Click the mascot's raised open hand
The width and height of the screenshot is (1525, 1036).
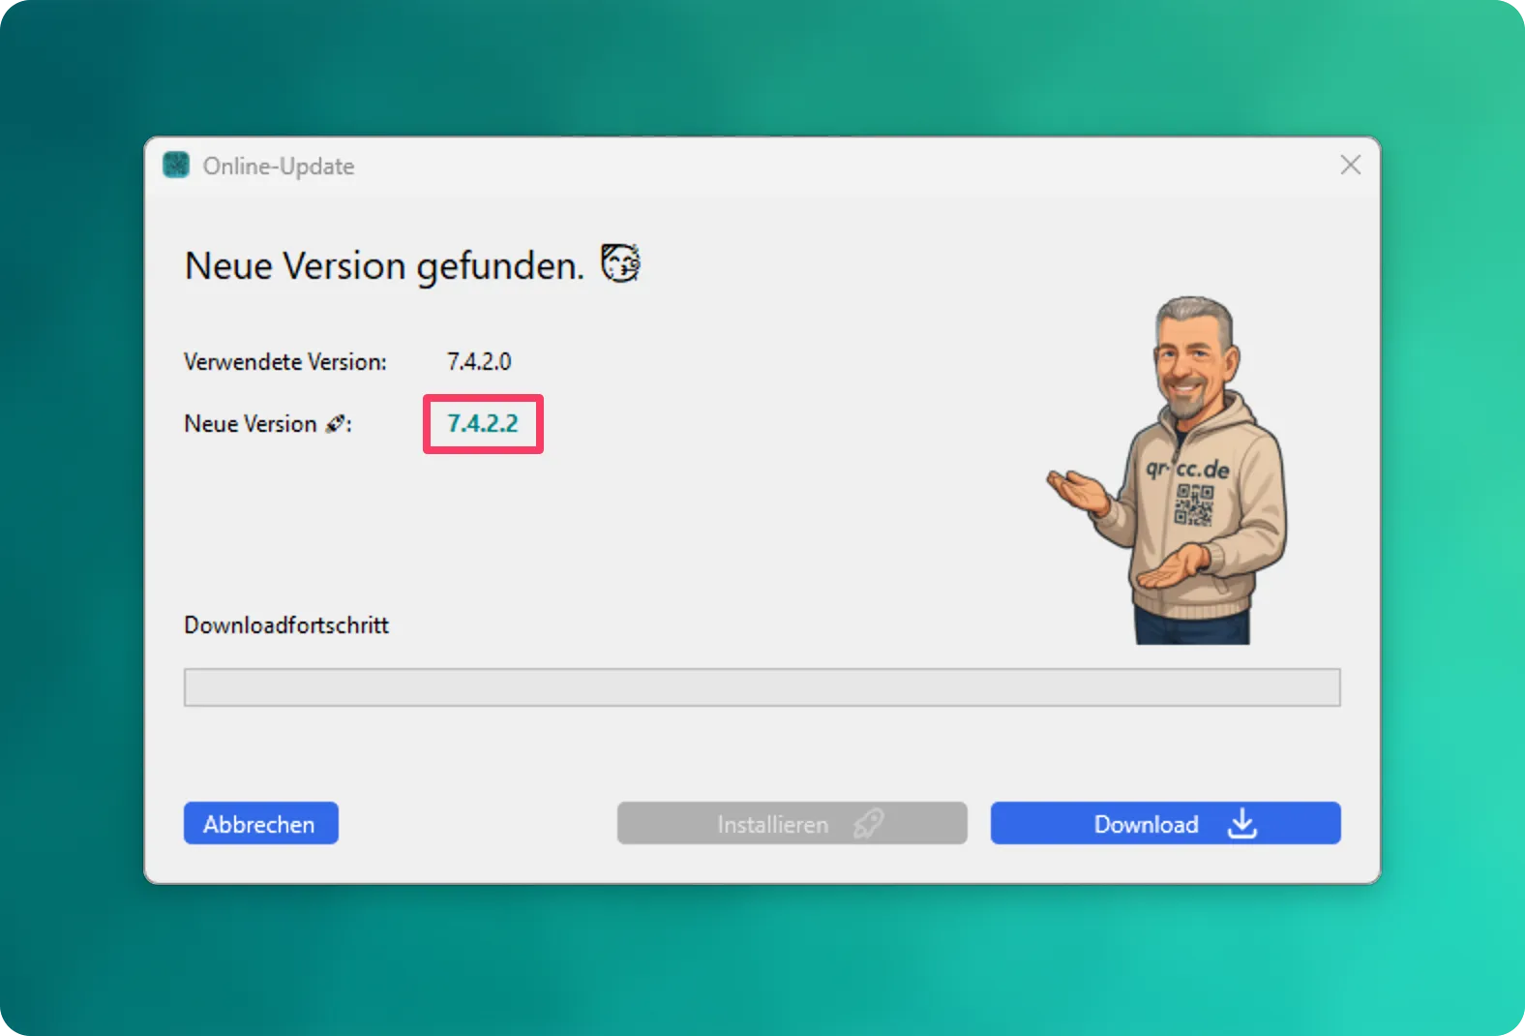point(1078,489)
